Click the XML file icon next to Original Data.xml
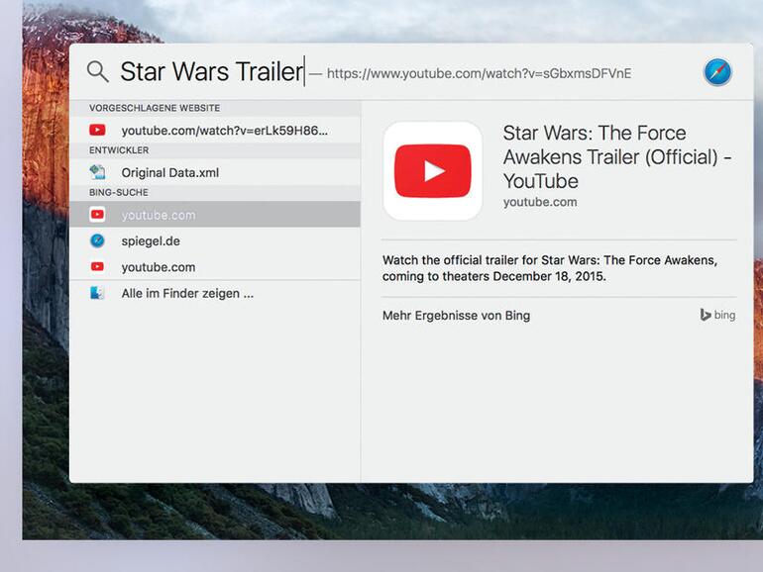 [97, 172]
